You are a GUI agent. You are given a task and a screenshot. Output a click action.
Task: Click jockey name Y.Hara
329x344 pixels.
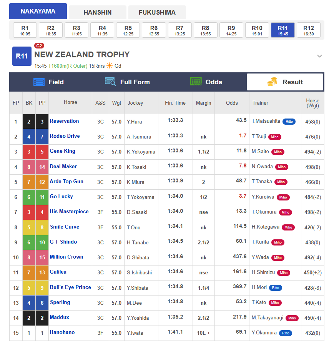[134, 122]
